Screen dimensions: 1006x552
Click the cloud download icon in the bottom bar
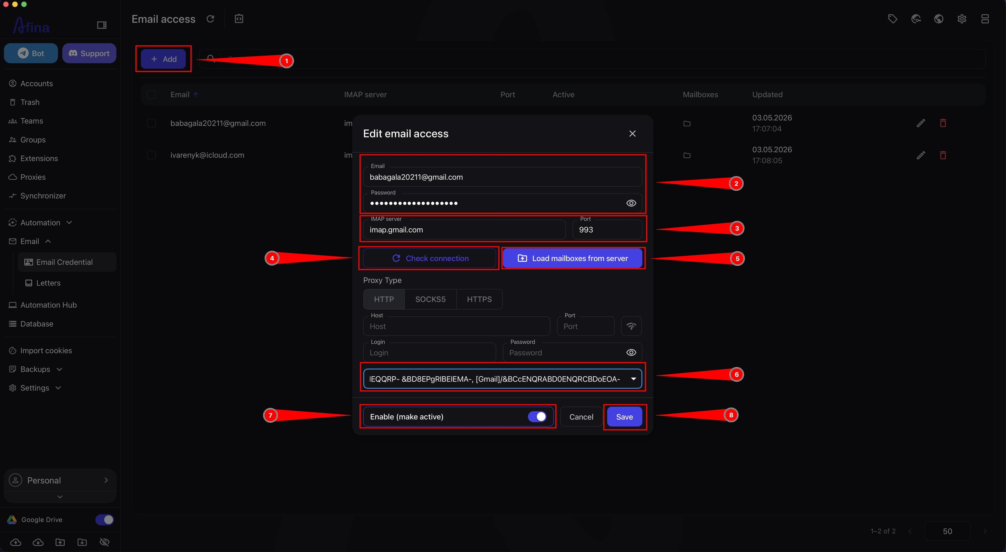pyautogui.click(x=38, y=542)
